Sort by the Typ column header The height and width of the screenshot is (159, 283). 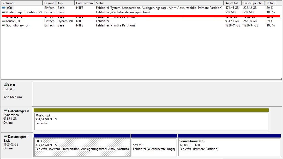click(65, 3)
